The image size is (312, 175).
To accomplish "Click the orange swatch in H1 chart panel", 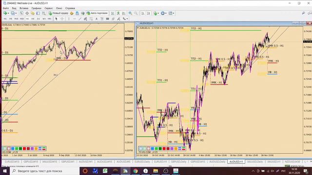I will pyautogui.click(x=176, y=148).
